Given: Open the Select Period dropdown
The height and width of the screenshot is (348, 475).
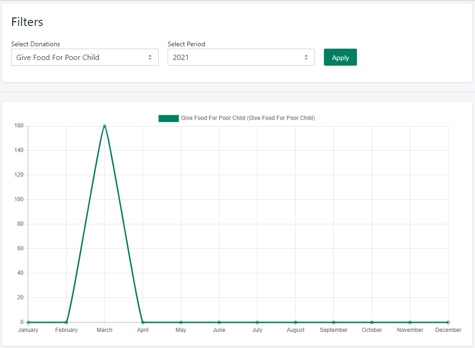Looking at the screenshot, I should click(236, 57).
